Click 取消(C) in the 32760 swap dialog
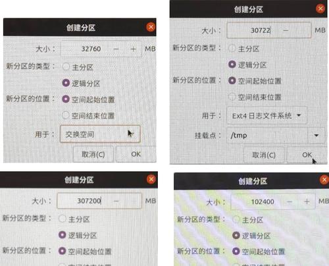The image size is (329, 266). [x=93, y=154]
